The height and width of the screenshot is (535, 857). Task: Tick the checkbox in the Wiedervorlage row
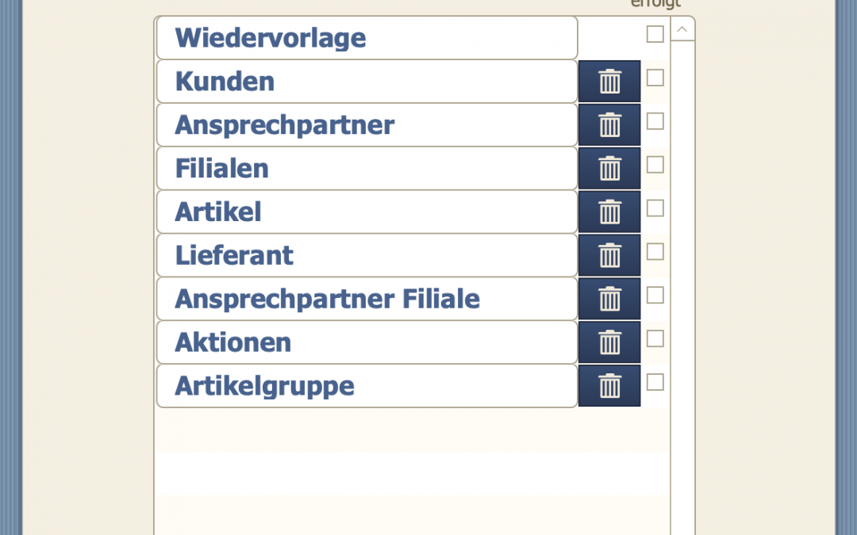(x=655, y=34)
